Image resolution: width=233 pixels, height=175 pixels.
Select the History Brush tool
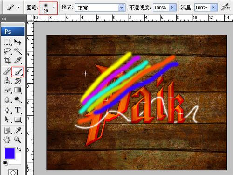point(17,81)
